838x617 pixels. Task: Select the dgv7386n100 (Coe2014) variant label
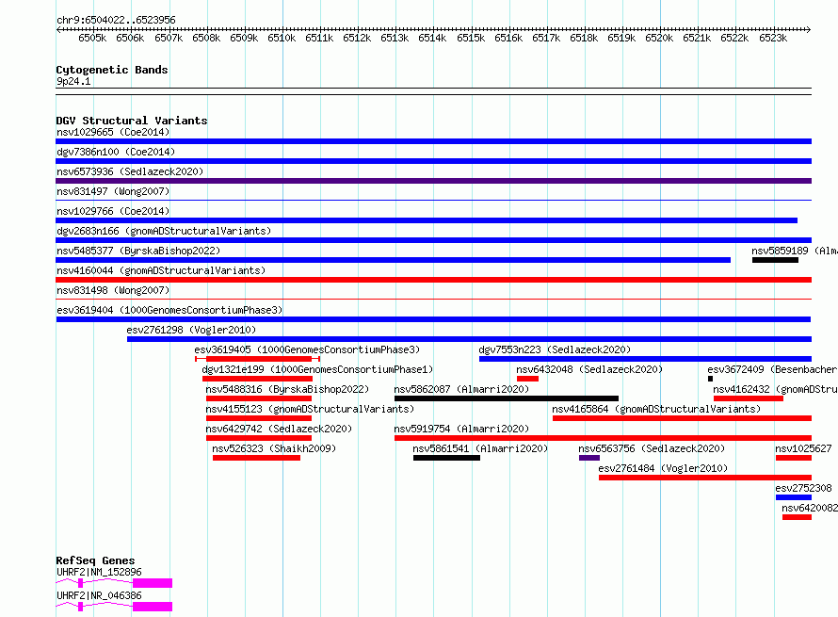coord(116,152)
